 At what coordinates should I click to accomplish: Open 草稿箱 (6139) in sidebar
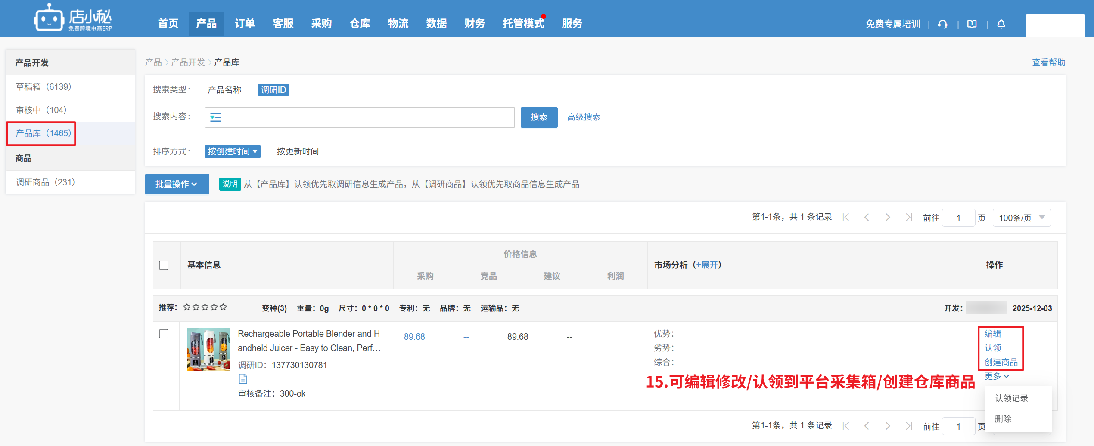(44, 87)
